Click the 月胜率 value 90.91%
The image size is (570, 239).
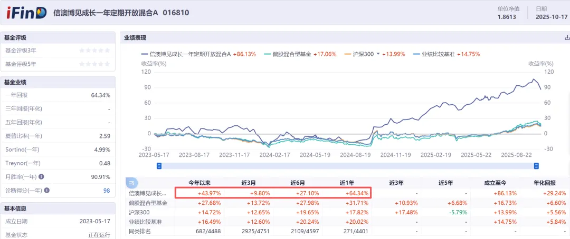click(x=101, y=177)
